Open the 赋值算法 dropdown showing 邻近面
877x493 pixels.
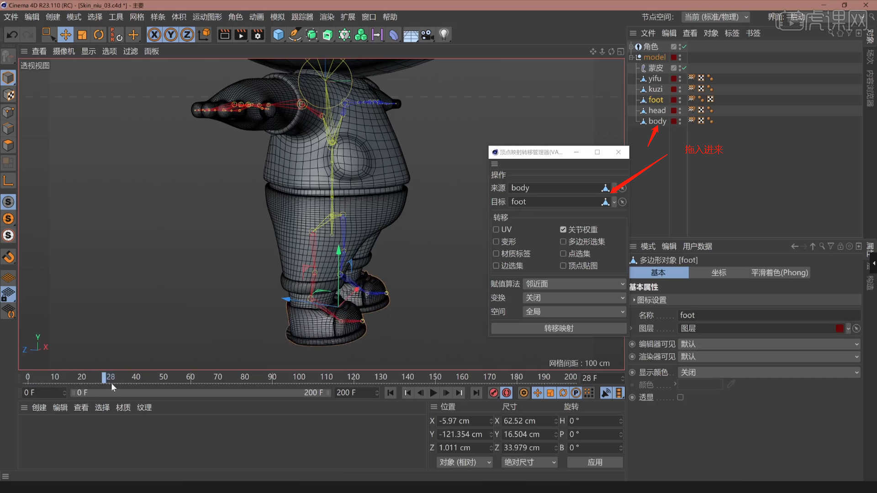(x=574, y=283)
